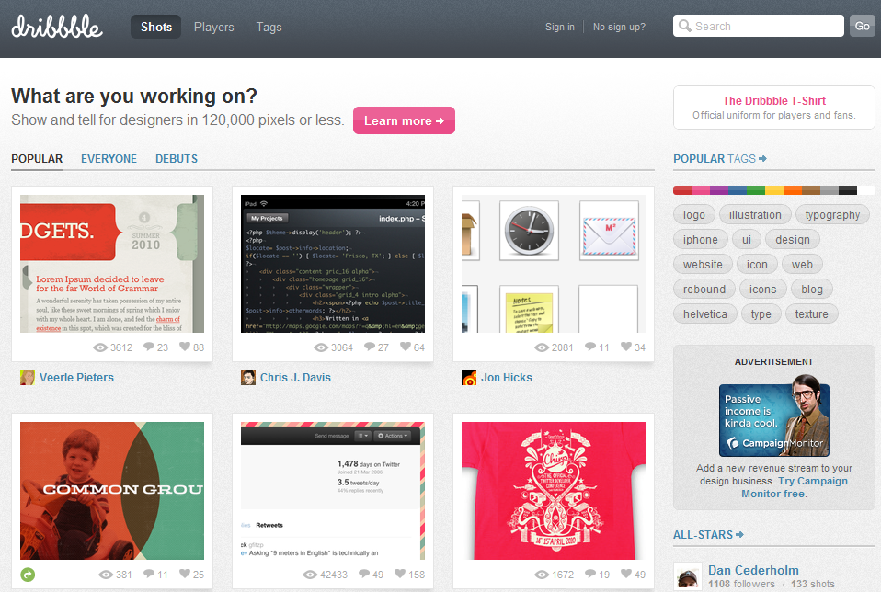Click the Search input field
This screenshot has width=881, height=592.
759,26
